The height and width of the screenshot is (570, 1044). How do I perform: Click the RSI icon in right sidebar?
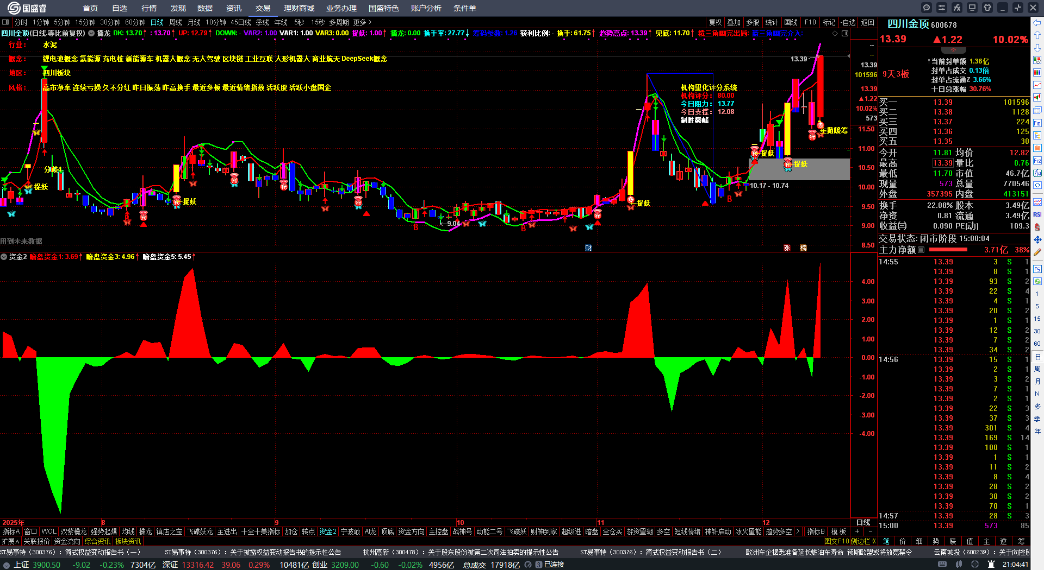pos(1037,214)
